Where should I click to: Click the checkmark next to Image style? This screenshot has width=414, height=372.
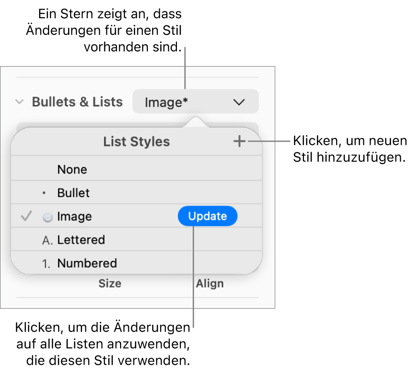point(27,217)
